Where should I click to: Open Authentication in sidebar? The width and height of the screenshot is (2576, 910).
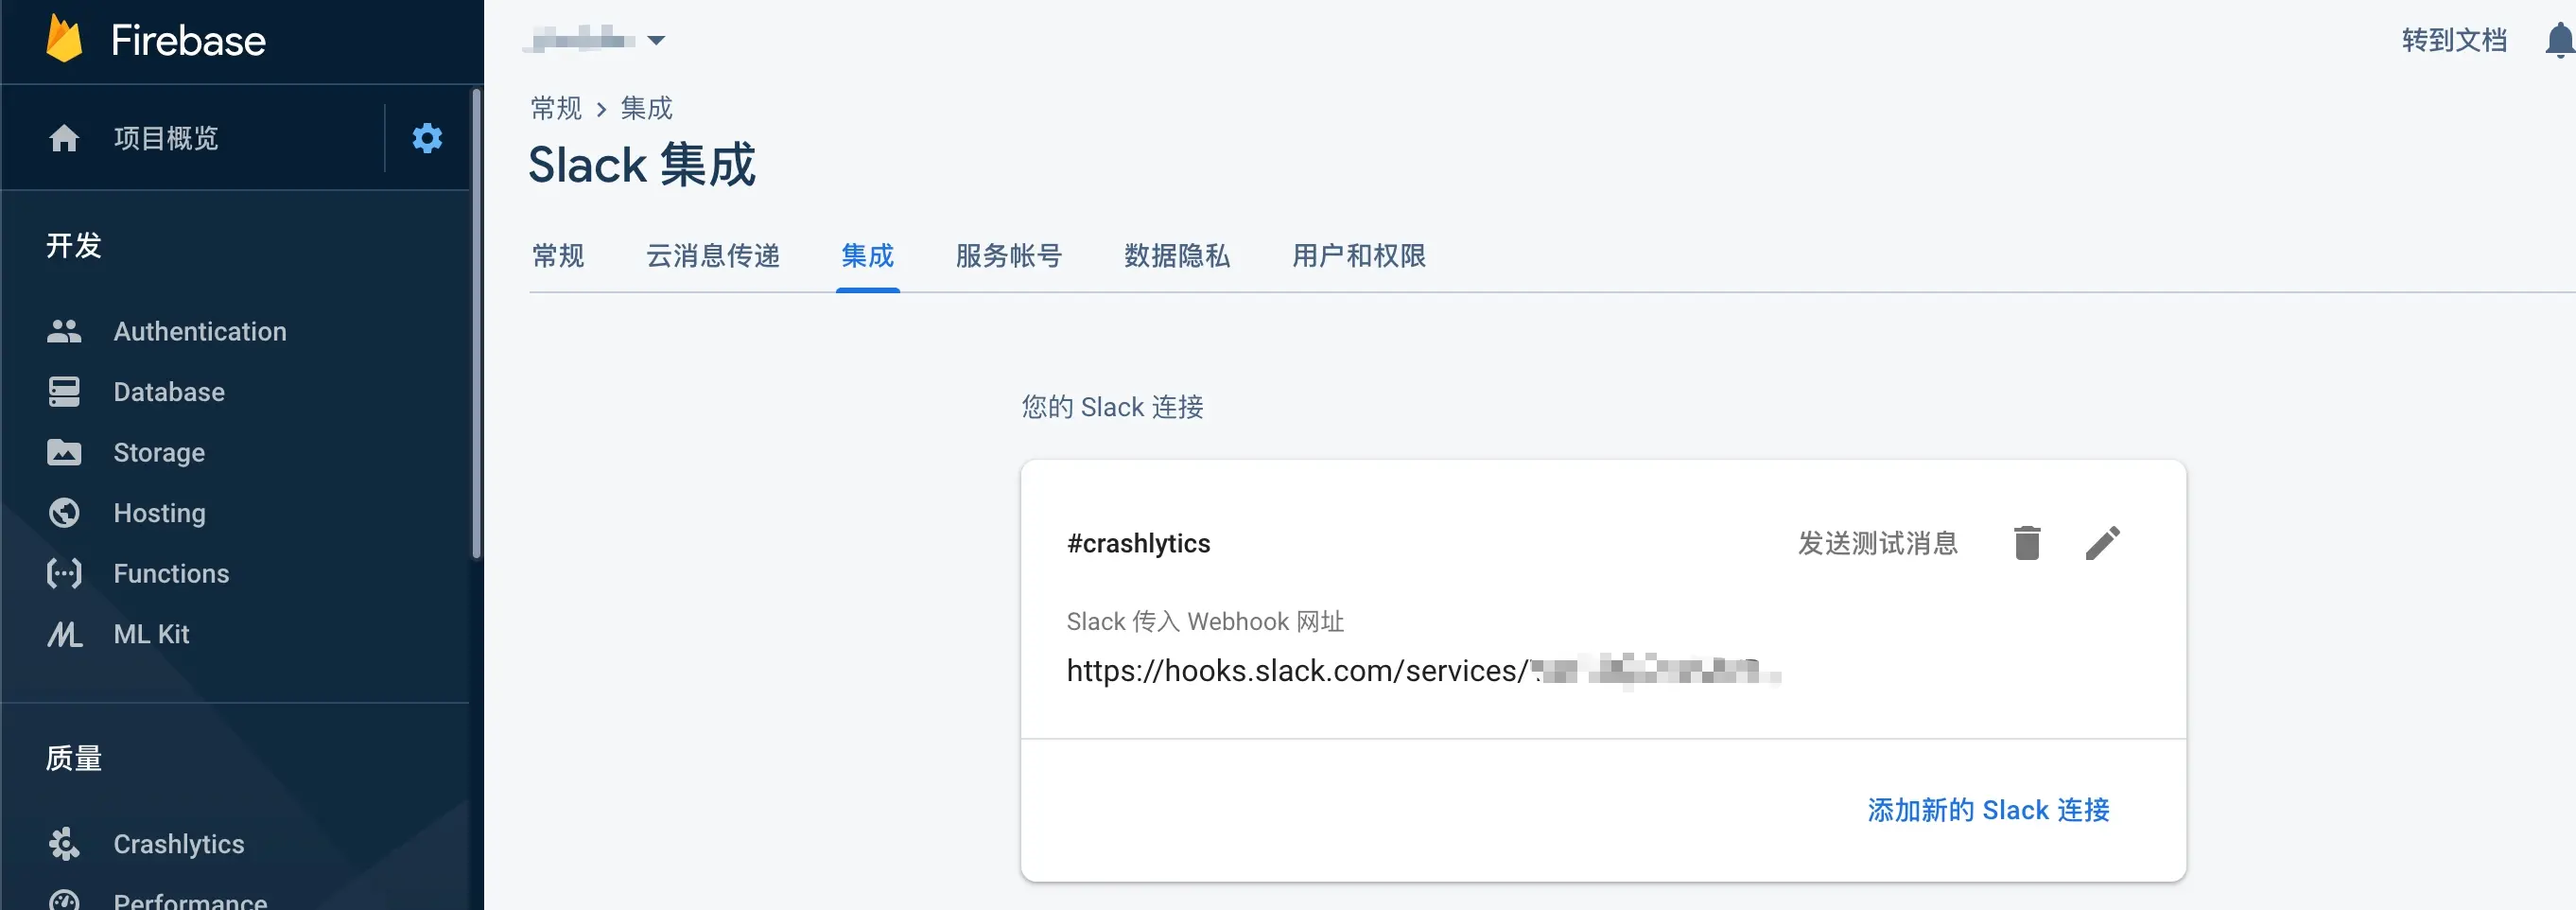click(200, 331)
